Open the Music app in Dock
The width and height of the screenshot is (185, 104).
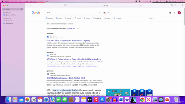click(x=96, y=100)
